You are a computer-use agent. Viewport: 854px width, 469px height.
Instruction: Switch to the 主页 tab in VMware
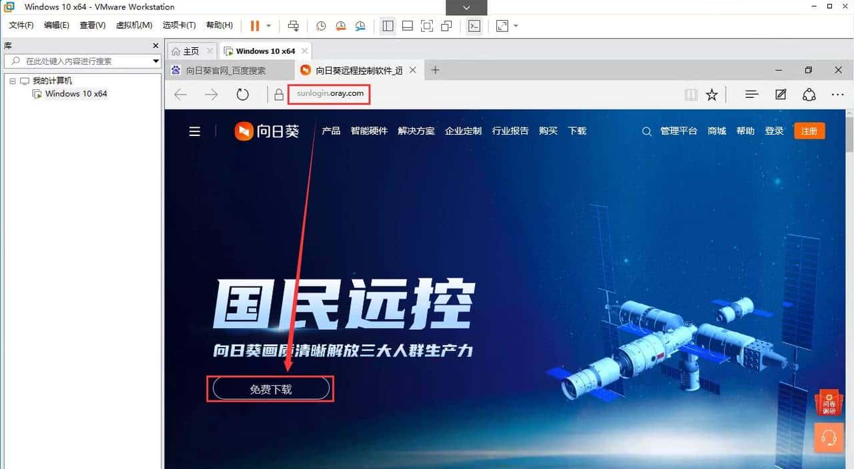tap(190, 51)
